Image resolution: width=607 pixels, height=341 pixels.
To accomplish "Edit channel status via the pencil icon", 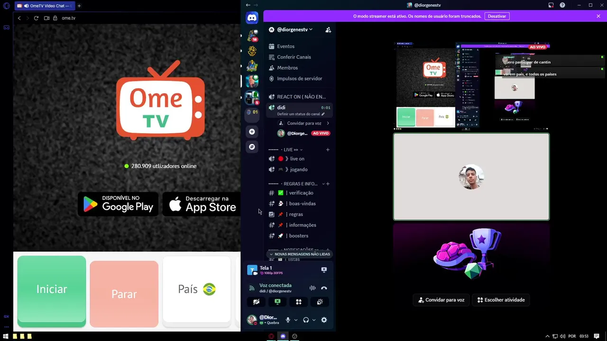I will coord(323,114).
